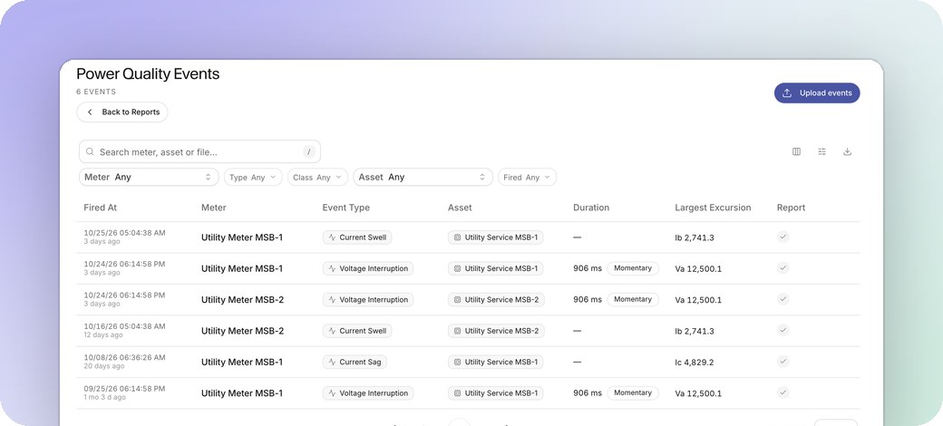The image size is (943, 426).
Task: Sort by Fired At column header
Action: [101, 208]
